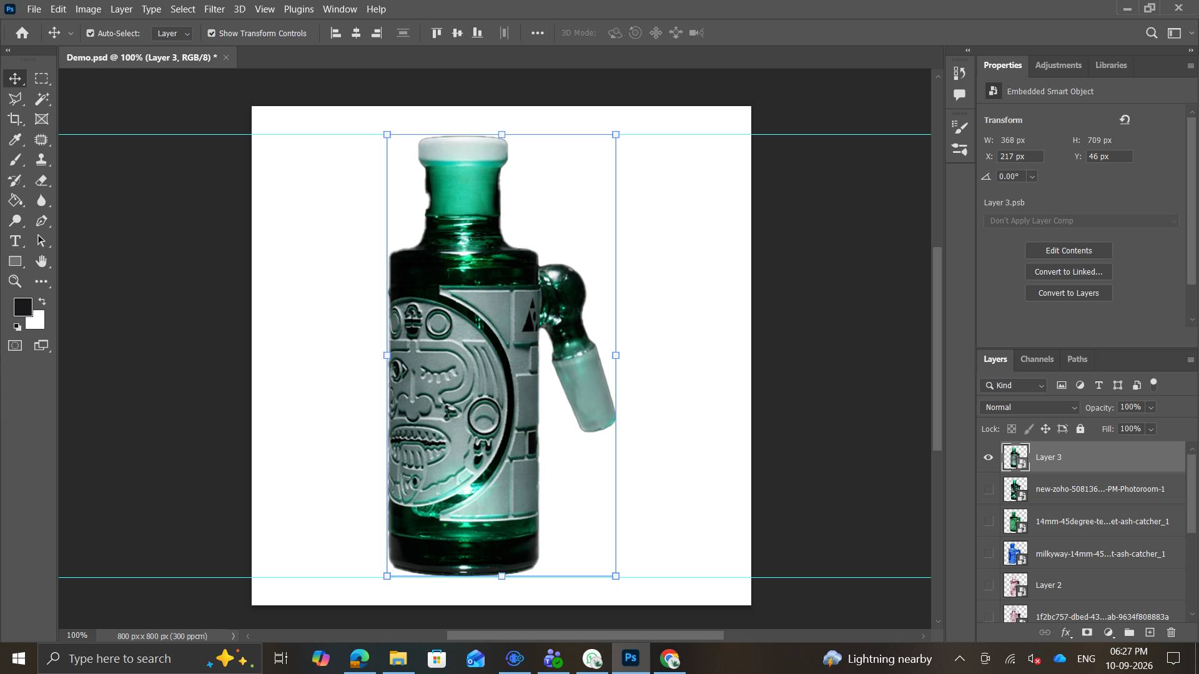Select the Clone Stamp tool

42,160
